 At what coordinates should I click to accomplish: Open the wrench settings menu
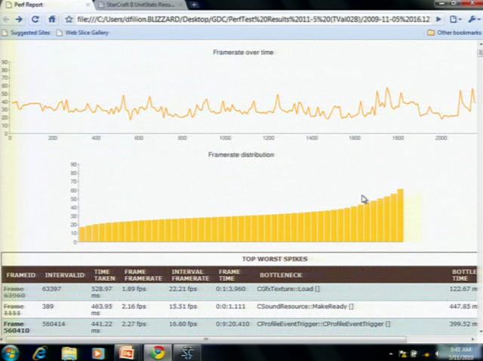tap(473, 19)
